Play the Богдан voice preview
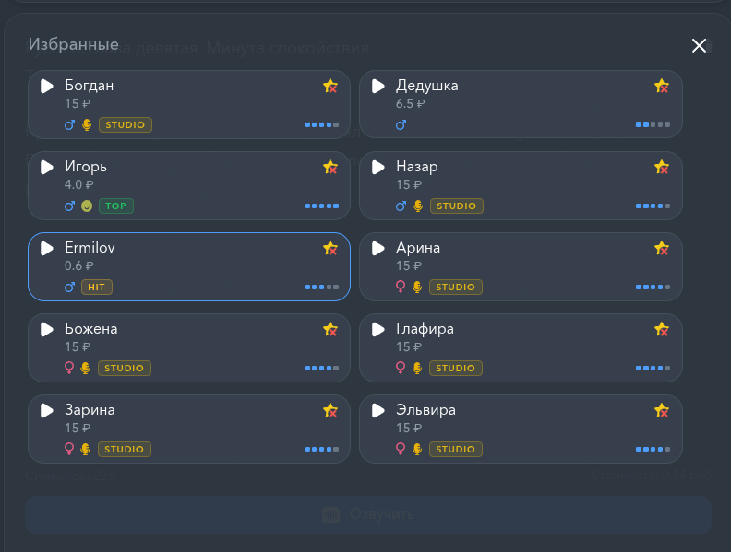Image resolution: width=731 pixels, height=552 pixels. [x=47, y=86]
